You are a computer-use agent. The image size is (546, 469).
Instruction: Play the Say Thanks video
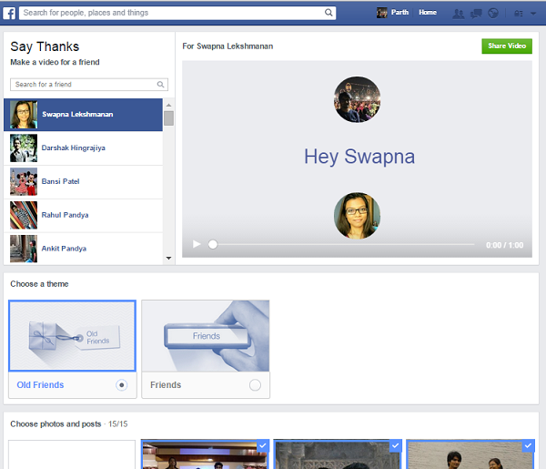click(x=197, y=244)
